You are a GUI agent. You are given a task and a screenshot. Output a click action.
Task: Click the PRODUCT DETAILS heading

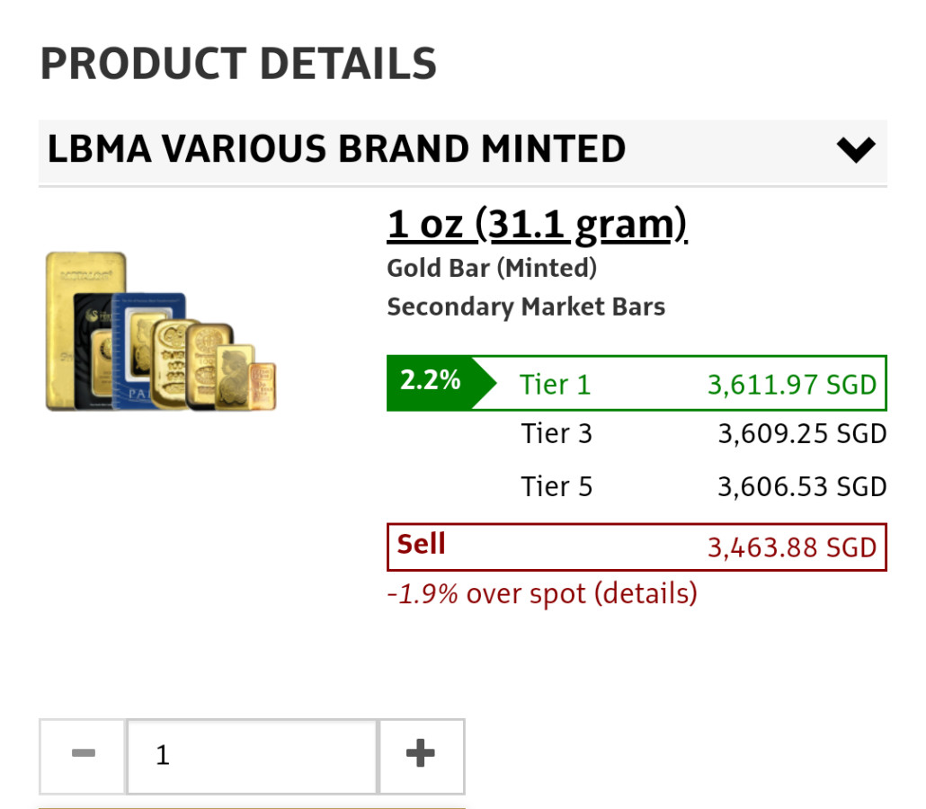(238, 64)
